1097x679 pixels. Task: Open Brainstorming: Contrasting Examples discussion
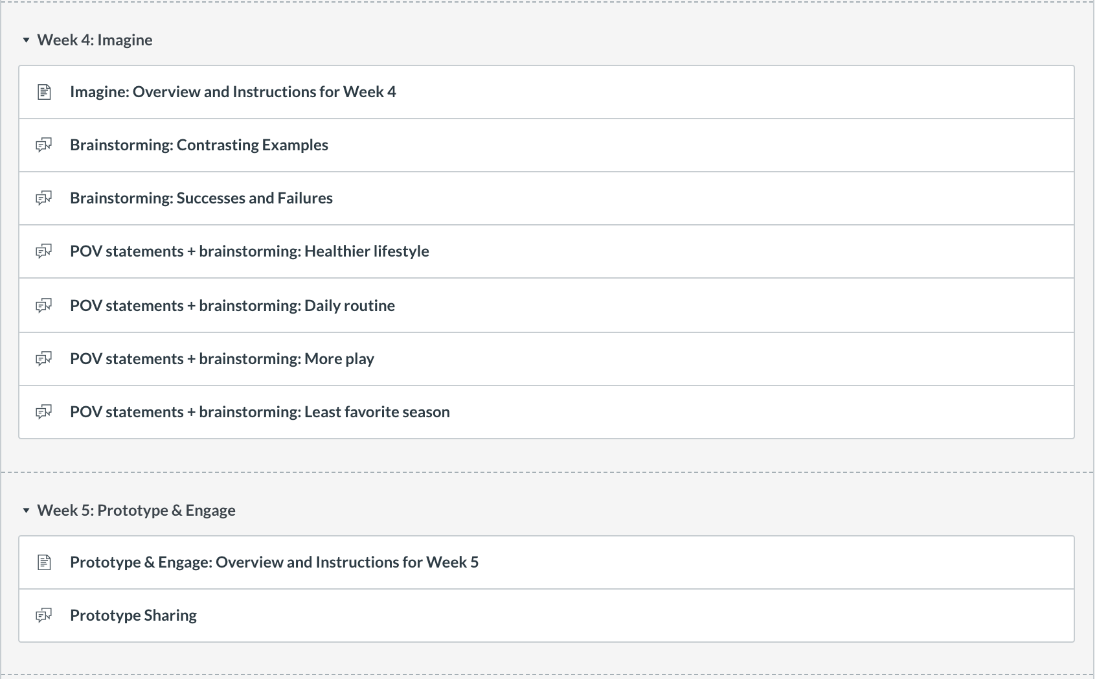click(x=199, y=145)
